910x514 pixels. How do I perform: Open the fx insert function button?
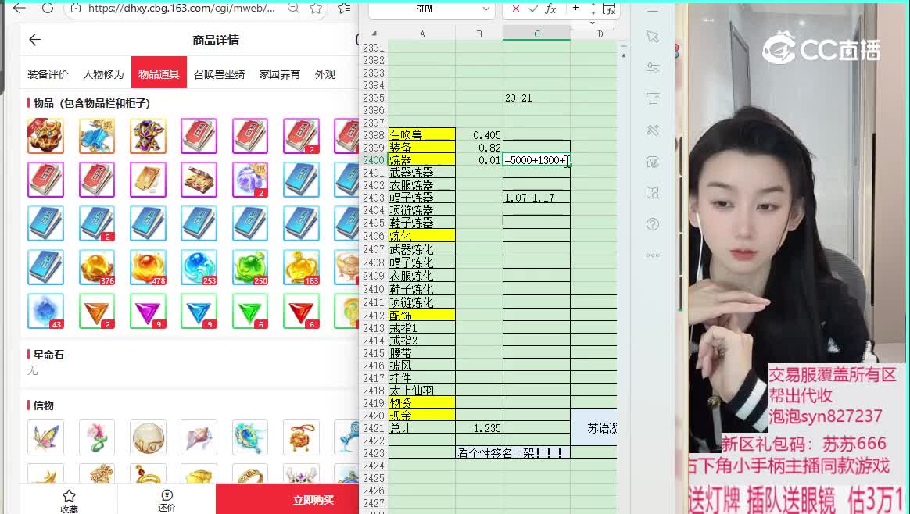[550, 9]
